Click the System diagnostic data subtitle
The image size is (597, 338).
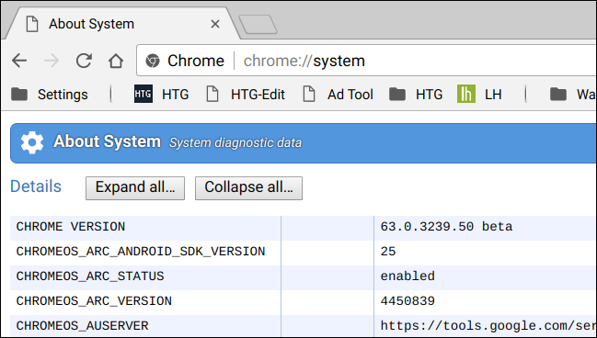click(x=235, y=143)
